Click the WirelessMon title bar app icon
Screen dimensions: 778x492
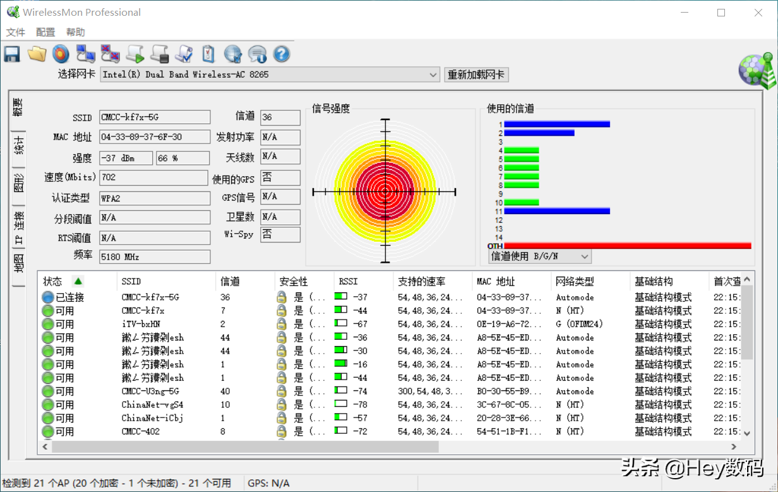pyautogui.click(x=12, y=12)
